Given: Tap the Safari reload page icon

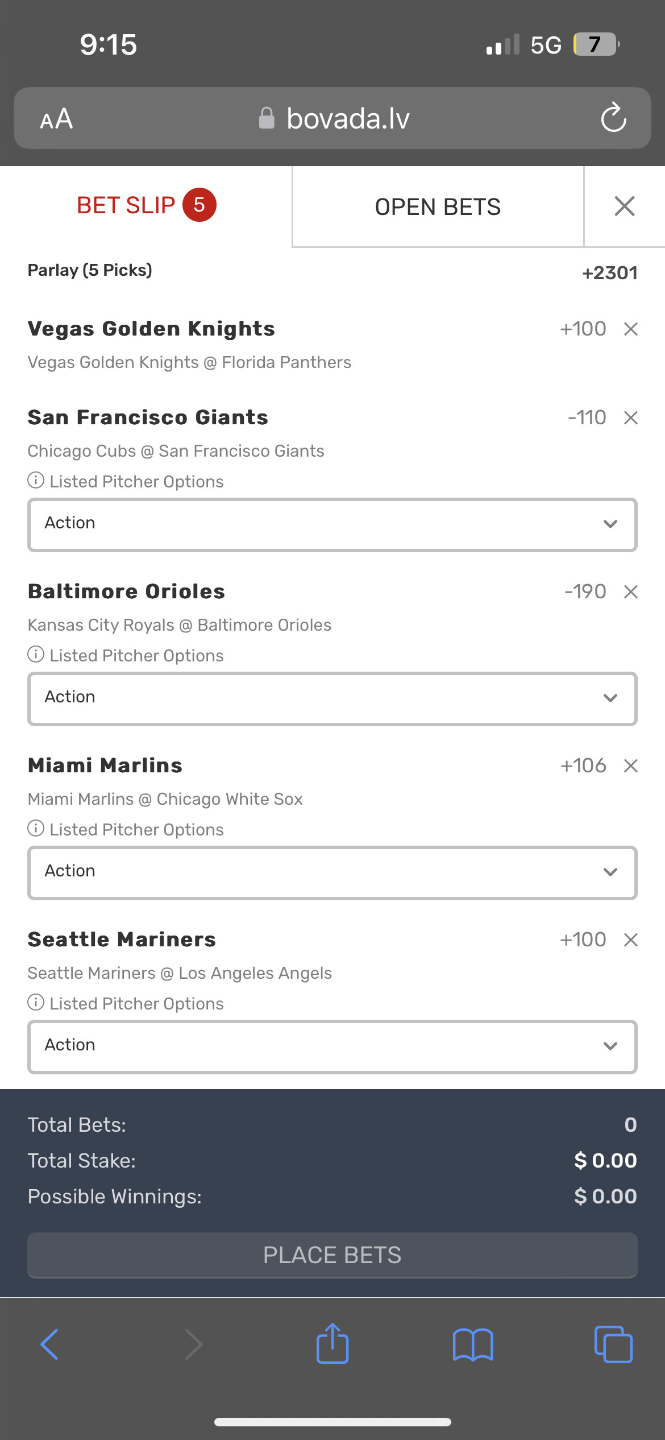Looking at the screenshot, I should click(x=613, y=118).
